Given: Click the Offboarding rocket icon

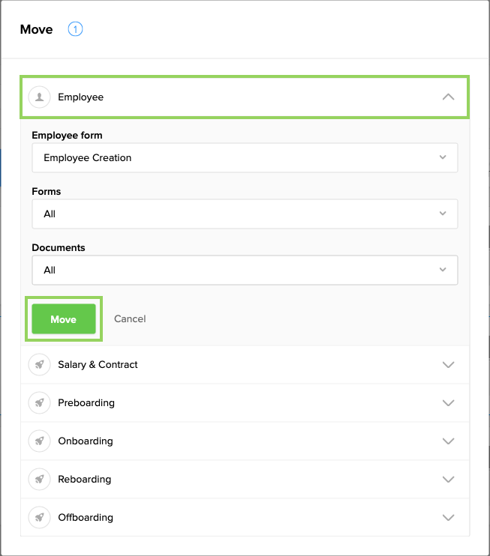Looking at the screenshot, I should (x=39, y=518).
